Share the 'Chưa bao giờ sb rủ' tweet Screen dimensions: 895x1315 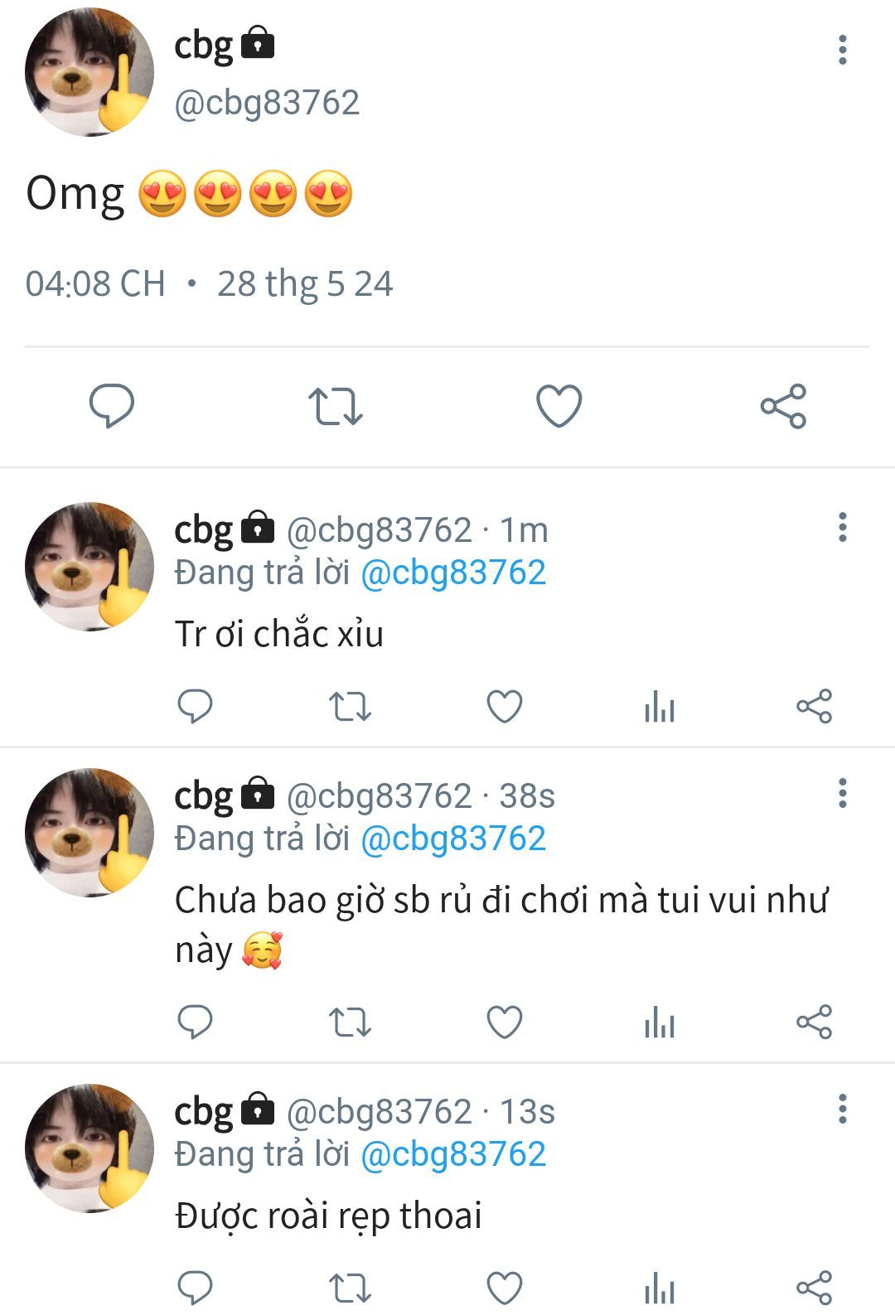(814, 1022)
